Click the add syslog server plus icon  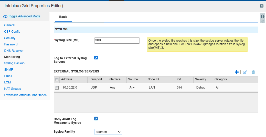click(237, 72)
